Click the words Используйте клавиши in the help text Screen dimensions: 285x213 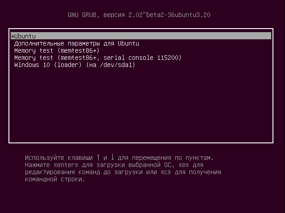pyautogui.click(x=58, y=158)
